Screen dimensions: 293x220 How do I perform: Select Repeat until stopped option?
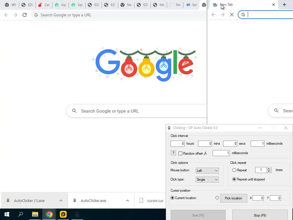[x=234, y=179]
